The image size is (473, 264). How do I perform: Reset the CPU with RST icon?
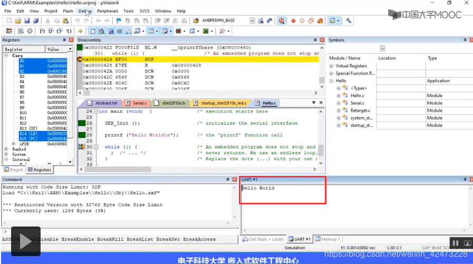click(9, 31)
